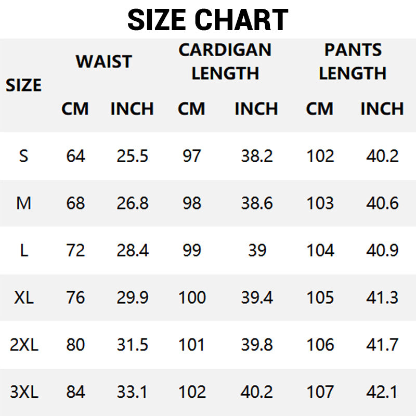Select the WAIST column header
This screenshot has height=416, width=416.
pos(103,61)
